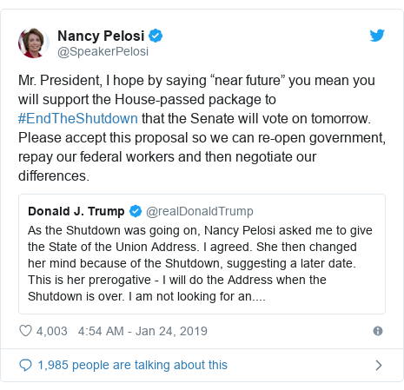Open Nancy Pelosi's profile photo
Image resolution: width=404 pixels, height=390 pixels.
34,43
